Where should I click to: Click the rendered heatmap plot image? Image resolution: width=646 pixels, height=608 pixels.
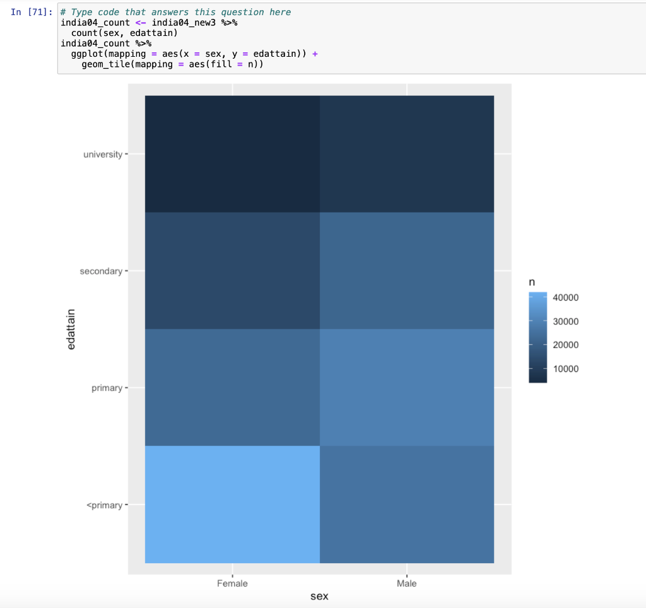pyautogui.click(x=319, y=328)
